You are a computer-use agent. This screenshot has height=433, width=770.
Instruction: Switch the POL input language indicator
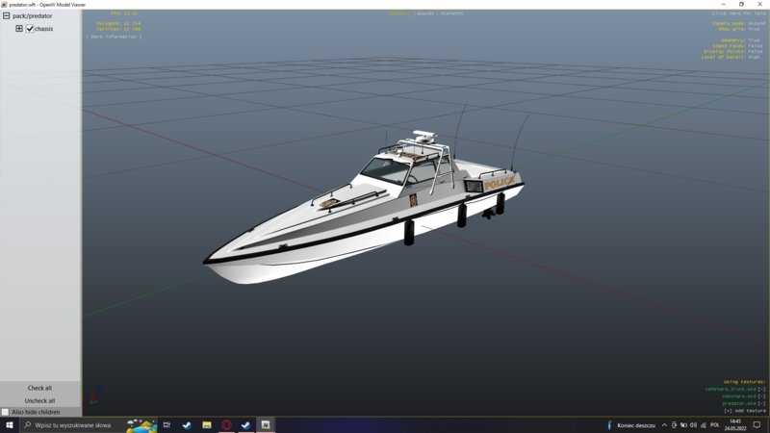pyautogui.click(x=715, y=425)
